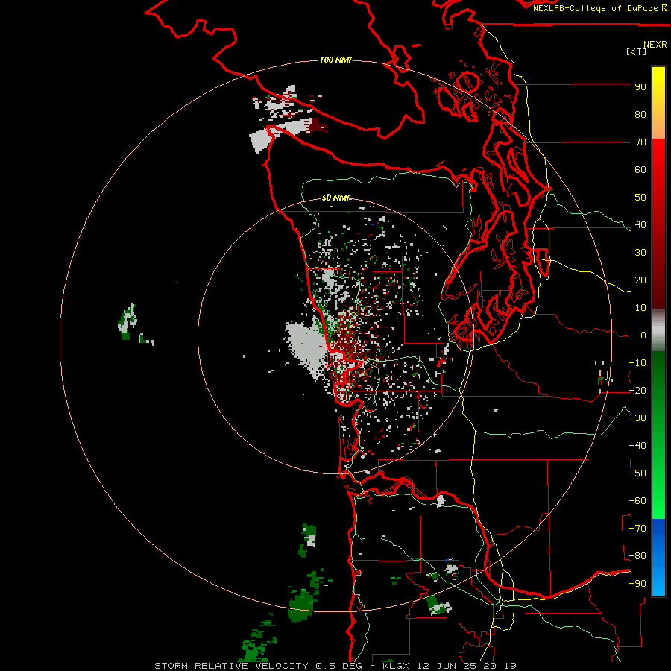
Task: Click the light green legend segment
Action: coord(658,492)
